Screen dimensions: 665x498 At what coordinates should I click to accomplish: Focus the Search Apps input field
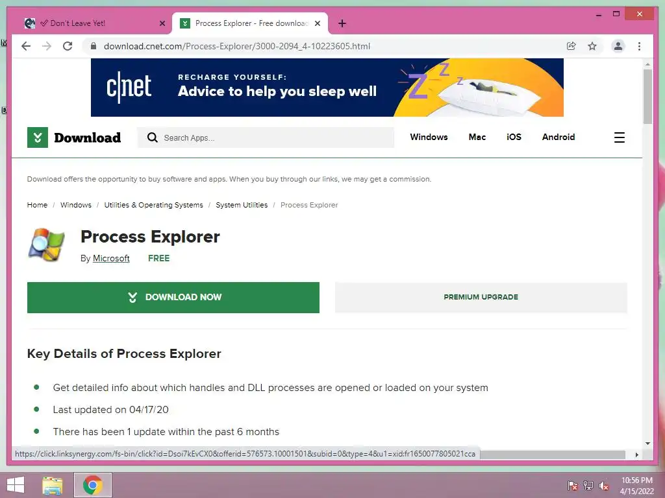(266, 137)
